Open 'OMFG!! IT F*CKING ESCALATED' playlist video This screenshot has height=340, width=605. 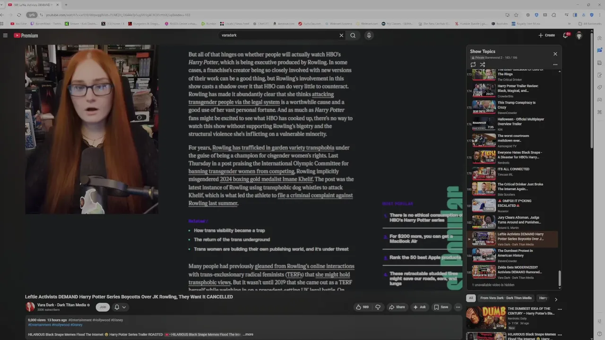tap(512, 205)
